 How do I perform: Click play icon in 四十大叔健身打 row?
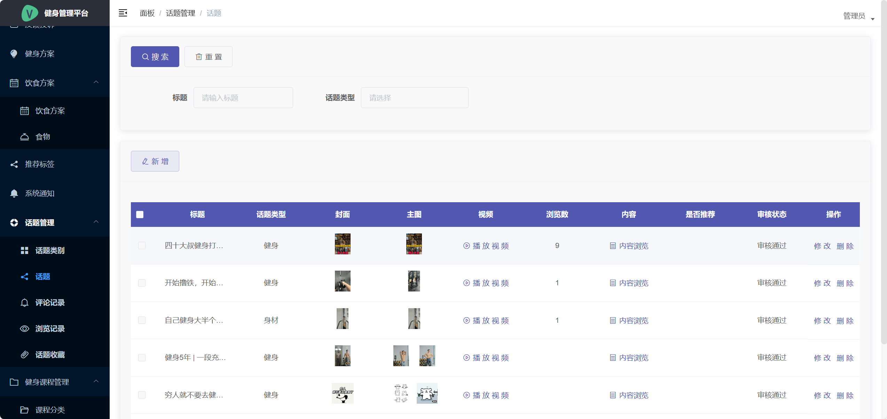[x=466, y=246]
